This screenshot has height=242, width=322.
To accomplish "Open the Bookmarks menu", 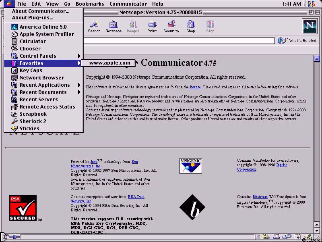I will (90, 4).
